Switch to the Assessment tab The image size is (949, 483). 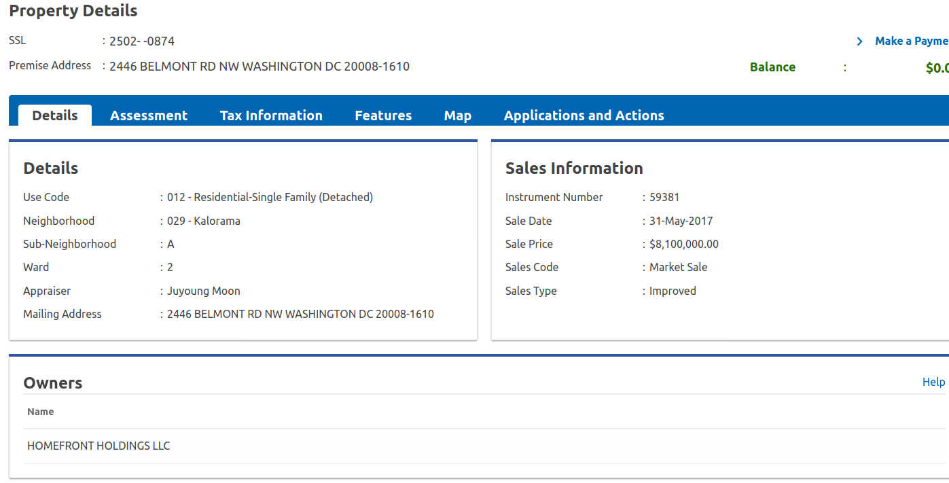(149, 115)
